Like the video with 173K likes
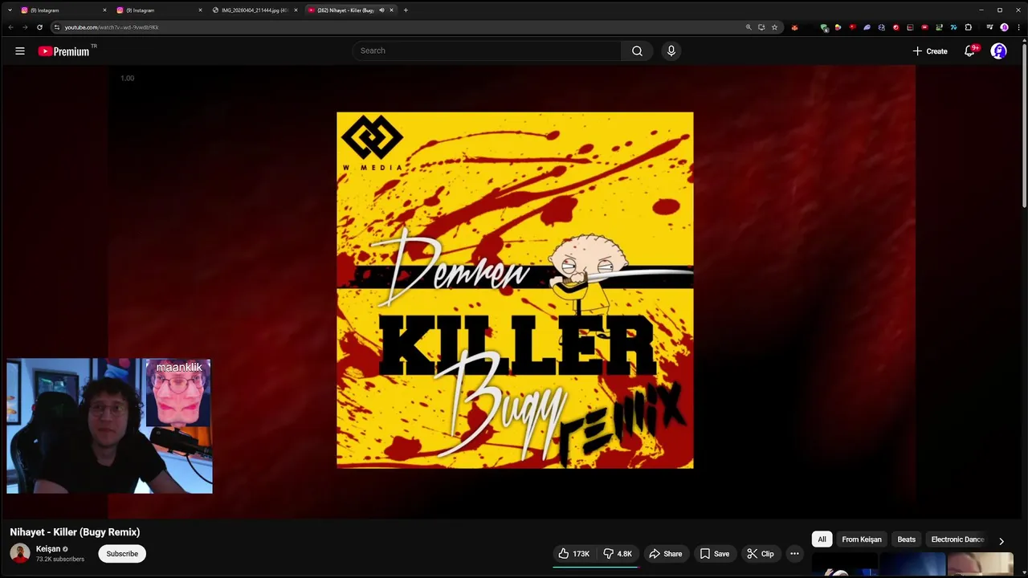1028x578 pixels. point(574,553)
